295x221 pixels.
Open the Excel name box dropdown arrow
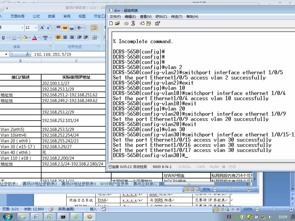(6, 54)
